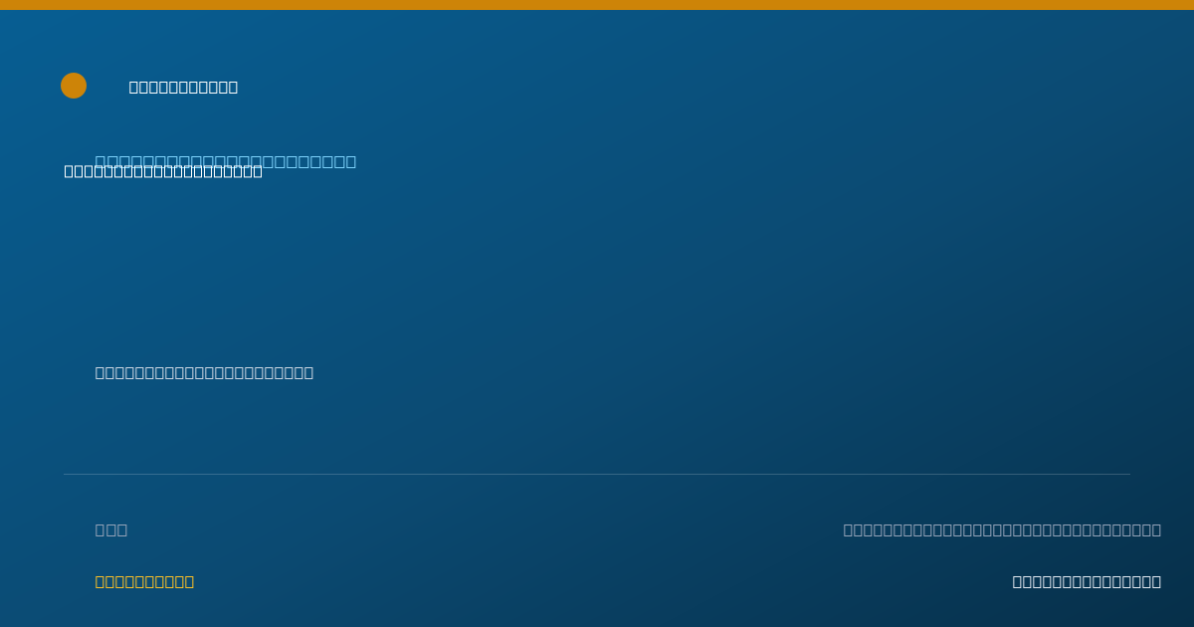Click the long gray footer text line
Image resolution: width=1194 pixels, height=627 pixels.
point(1002,529)
